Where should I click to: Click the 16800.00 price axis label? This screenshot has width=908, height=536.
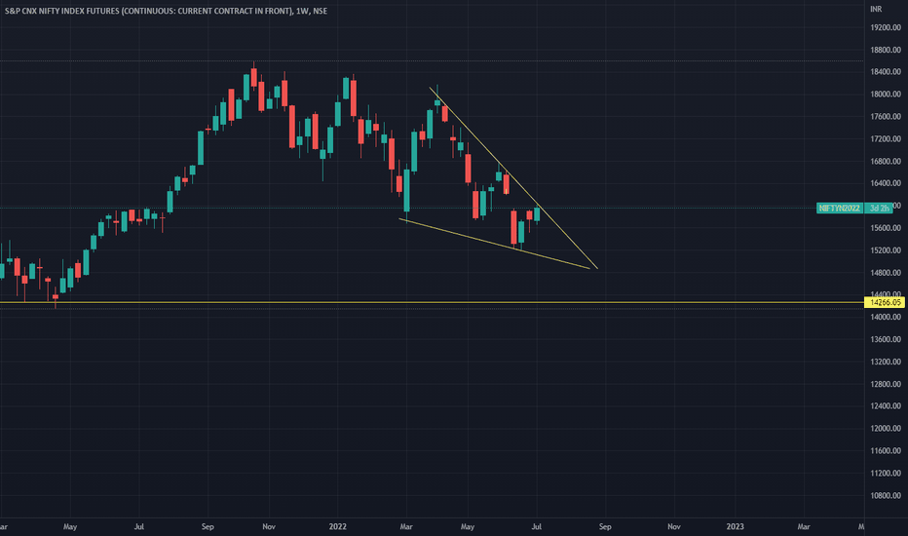(x=886, y=161)
